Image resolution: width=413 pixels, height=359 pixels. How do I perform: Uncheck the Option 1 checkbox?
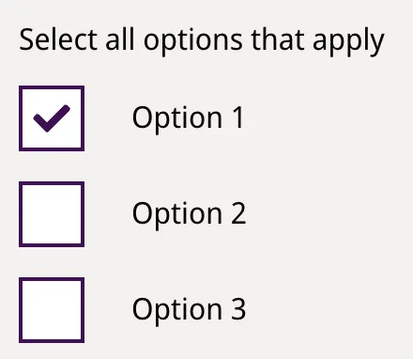pyautogui.click(x=52, y=118)
